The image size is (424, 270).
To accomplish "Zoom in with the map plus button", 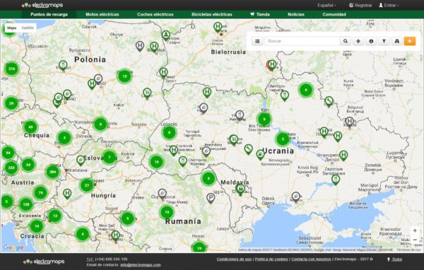I will click(415, 230).
